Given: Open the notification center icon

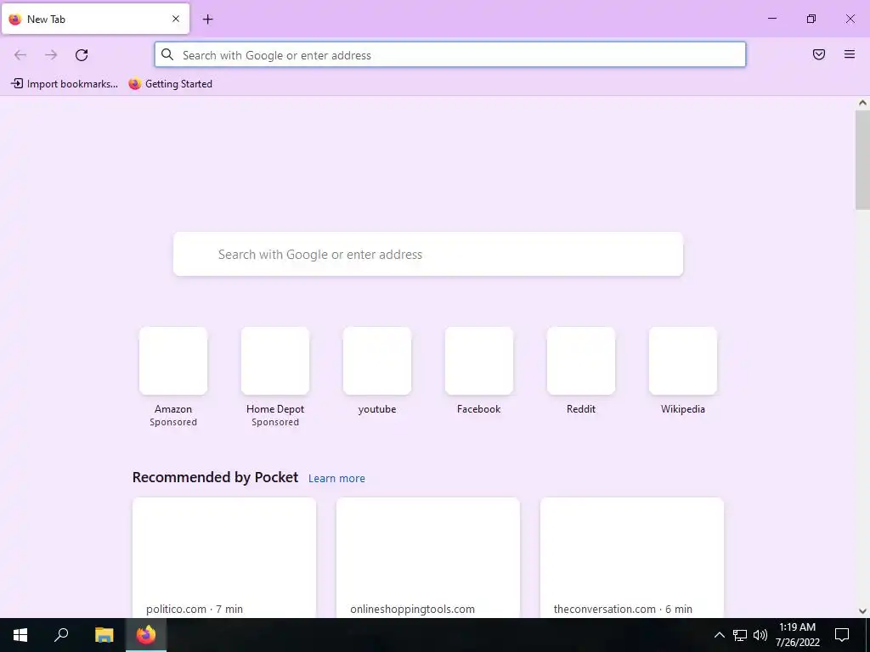Looking at the screenshot, I should coord(842,635).
